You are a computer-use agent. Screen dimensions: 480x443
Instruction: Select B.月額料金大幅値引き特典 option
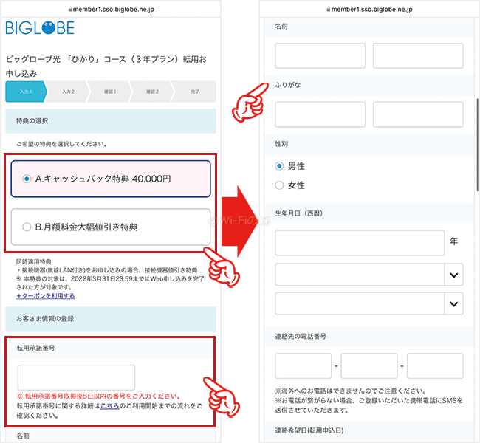coord(111,227)
